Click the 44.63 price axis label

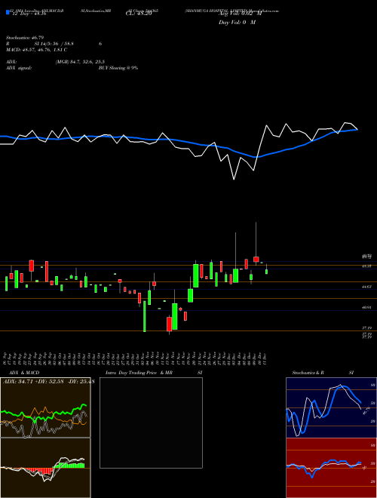(x=366, y=287)
